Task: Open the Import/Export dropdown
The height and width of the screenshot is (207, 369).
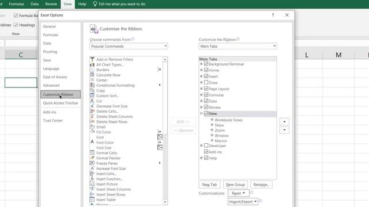Action: pyautogui.click(x=243, y=202)
